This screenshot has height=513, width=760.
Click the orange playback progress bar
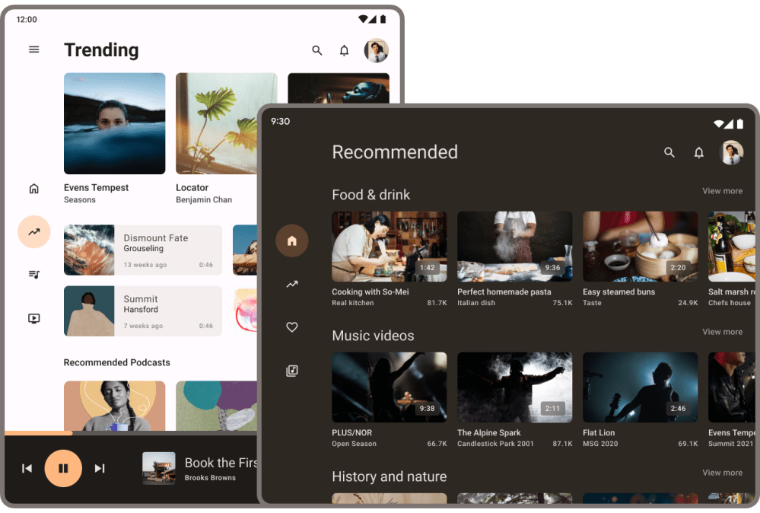coord(38,433)
